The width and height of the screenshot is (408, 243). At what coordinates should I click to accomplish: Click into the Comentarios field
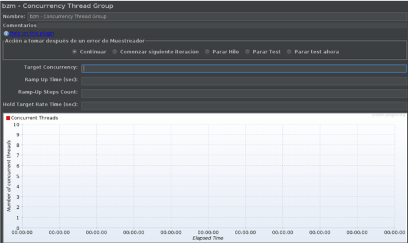coord(223,25)
